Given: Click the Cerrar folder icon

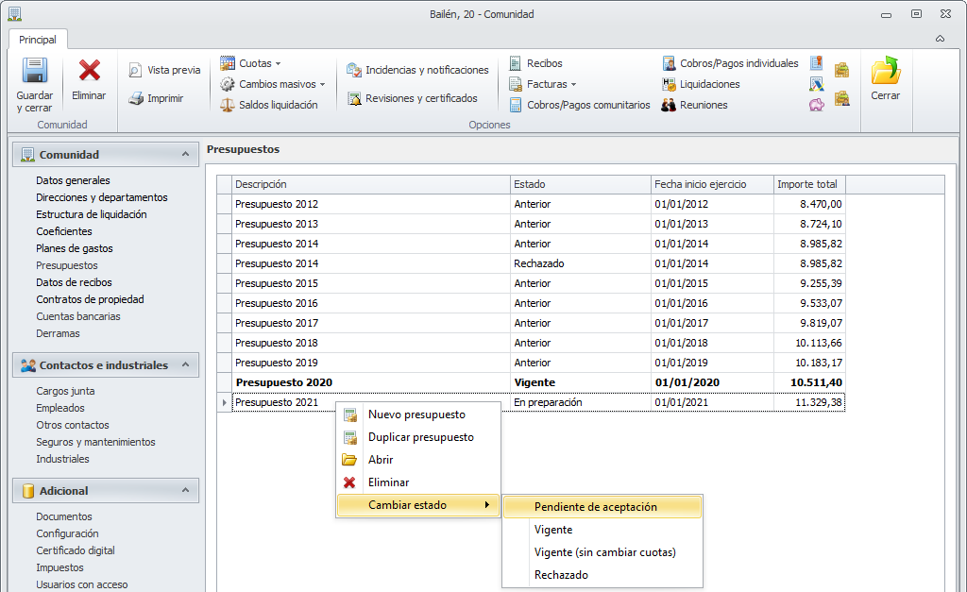Looking at the screenshot, I should point(885,72).
